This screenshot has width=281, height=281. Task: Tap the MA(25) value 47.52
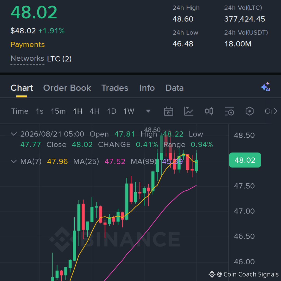(115, 162)
